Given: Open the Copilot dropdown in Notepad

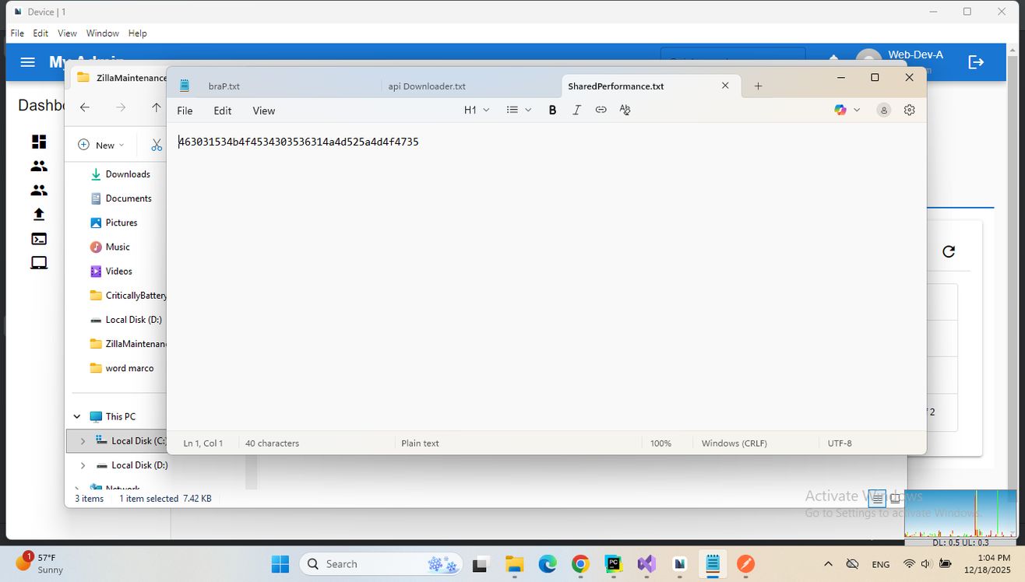Looking at the screenshot, I should (847, 110).
